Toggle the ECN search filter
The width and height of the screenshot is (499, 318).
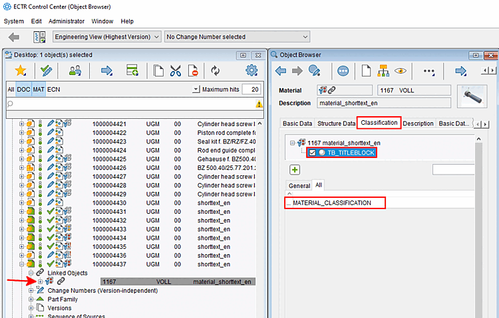pyautogui.click(x=53, y=90)
